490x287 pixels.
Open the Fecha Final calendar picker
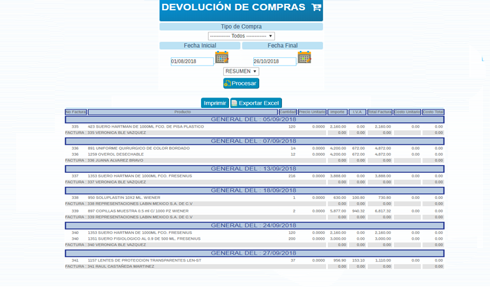pyautogui.click(x=304, y=57)
